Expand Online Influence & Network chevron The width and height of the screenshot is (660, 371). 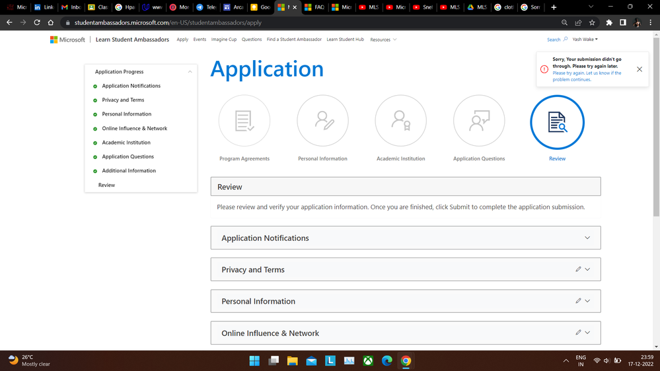click(x=587, y=332)
